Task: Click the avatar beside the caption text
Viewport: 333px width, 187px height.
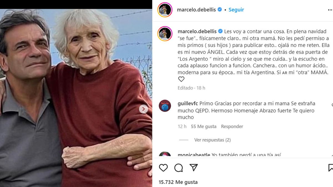Action: (x=165, y=34)
